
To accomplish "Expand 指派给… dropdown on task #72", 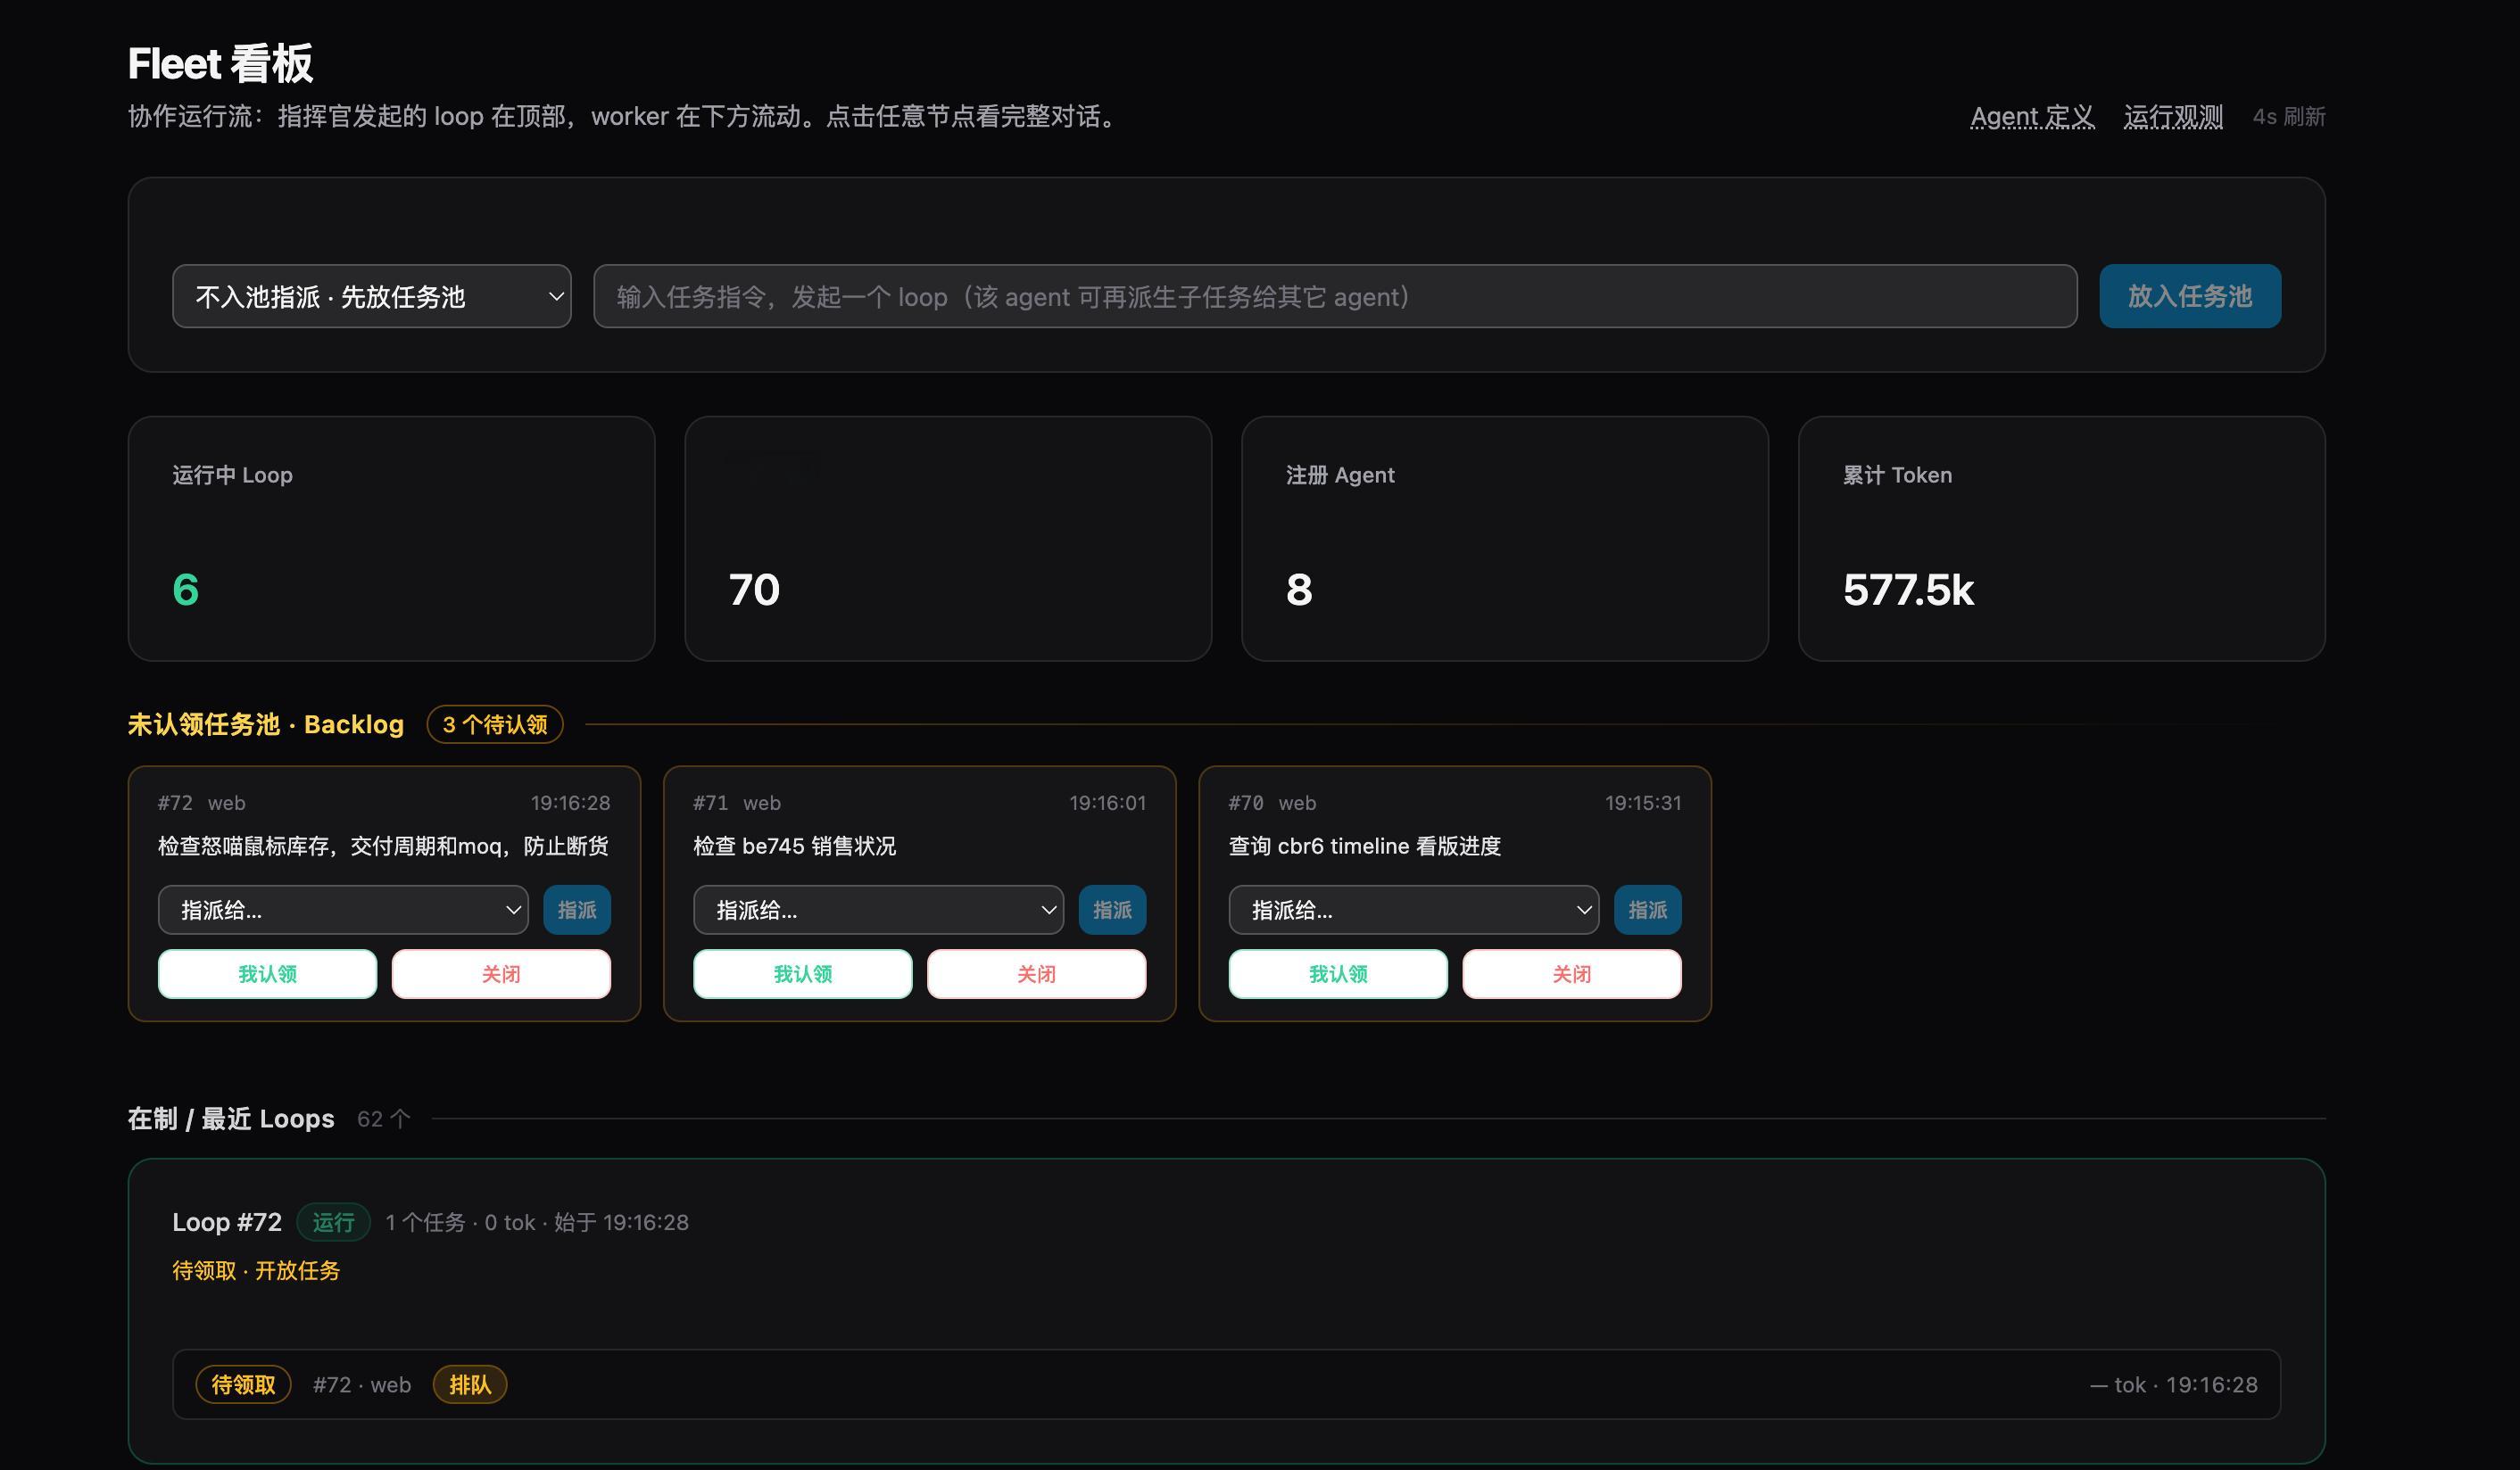I will (x=343, y=909).
